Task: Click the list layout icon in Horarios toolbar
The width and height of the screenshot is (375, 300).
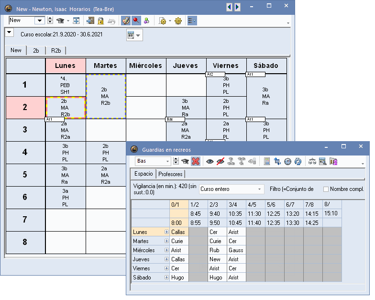Action: [x=192, y=21]
